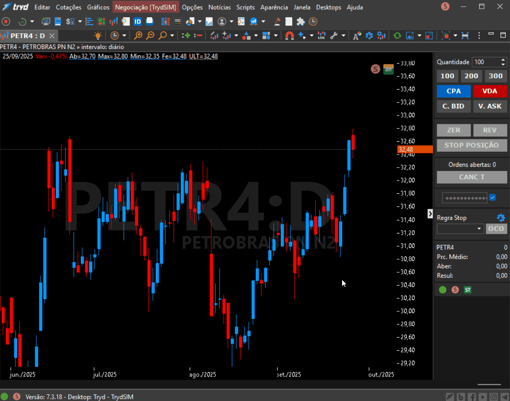Click the CANC T button

(x=472, y=177)
